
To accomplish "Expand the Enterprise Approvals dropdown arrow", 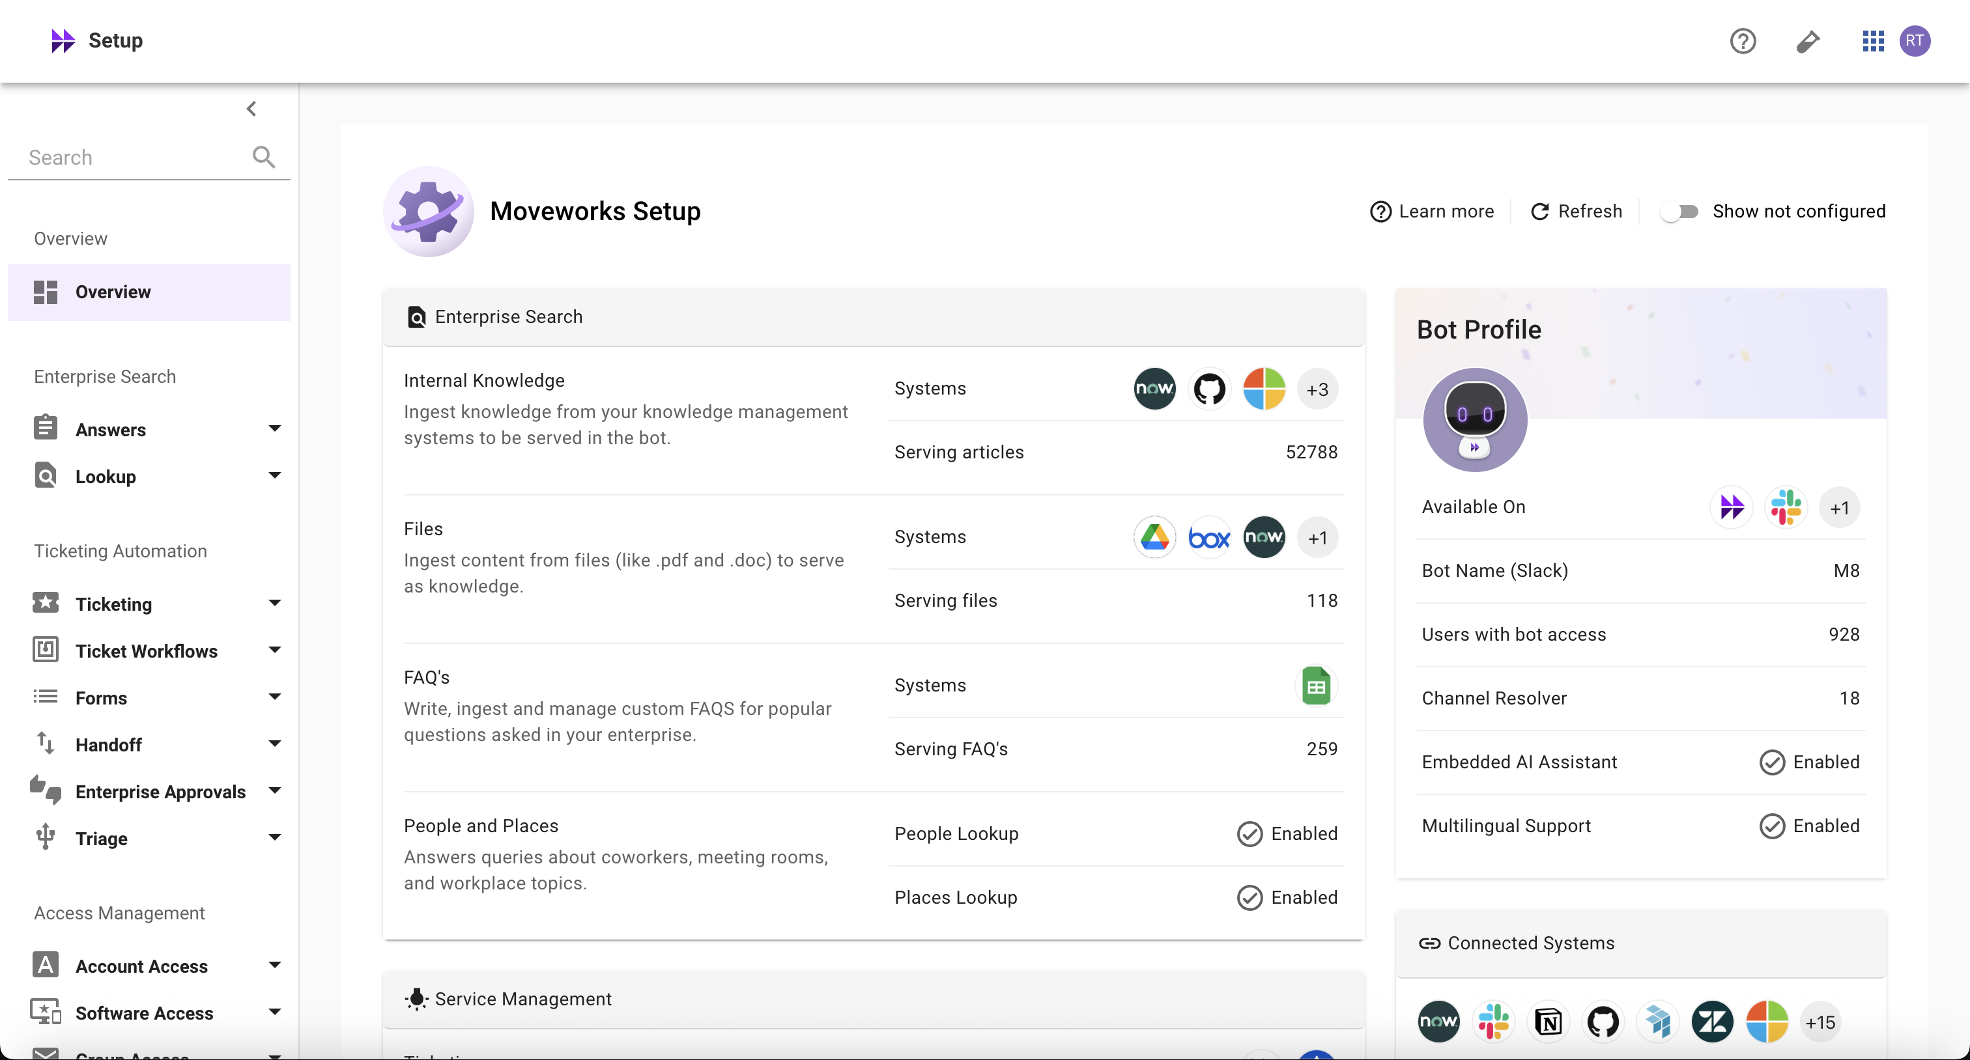I will pos(274,790).
